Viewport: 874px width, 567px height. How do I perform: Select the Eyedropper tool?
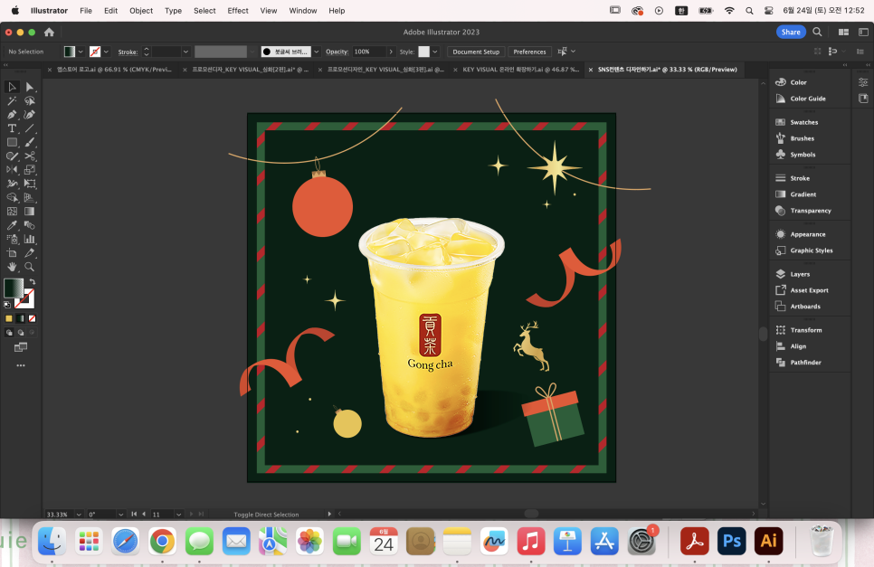click(x=12, y=225)
